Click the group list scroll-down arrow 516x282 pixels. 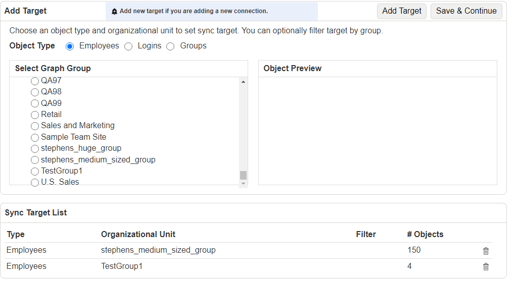point(243,184)
